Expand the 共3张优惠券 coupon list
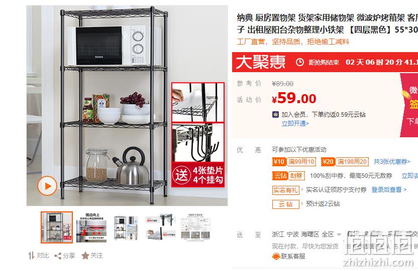This screenshot has height=271, width=418. coord(392,161)
